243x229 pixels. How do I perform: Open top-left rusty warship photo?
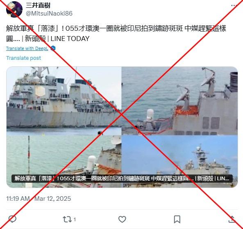64,101
